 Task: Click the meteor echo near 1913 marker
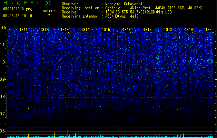pos(68,107)
